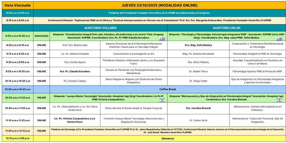Screen dimensions: 286x143
Task: Click the 'Dr. Walter Fierro' cell
Action: [x=198, y=71]
